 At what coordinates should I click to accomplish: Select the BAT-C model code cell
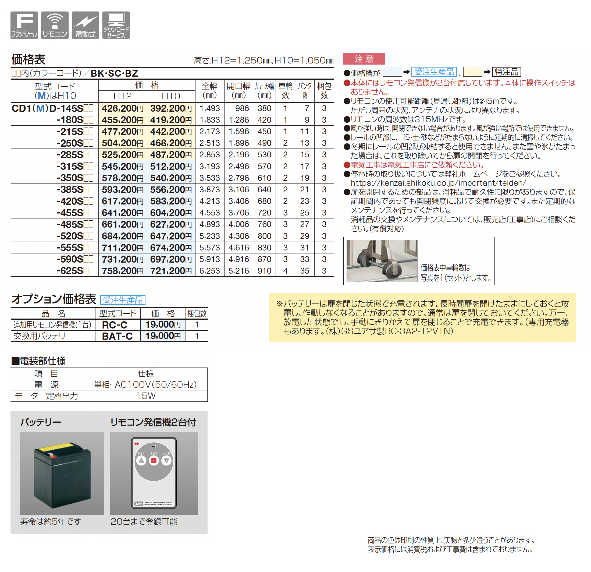coord(117,336)
